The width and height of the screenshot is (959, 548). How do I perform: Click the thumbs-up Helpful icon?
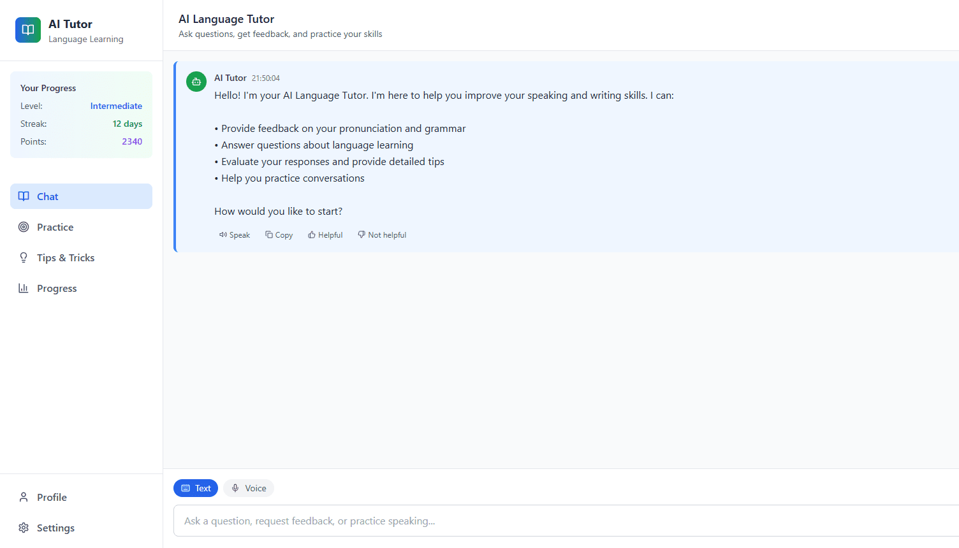(x=312, y=235)
